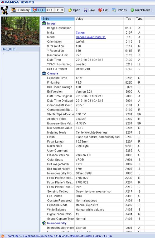Switch to the IPTC tab
Image resolution: width=155 pixels, height=238 pixels.
pos(60,10)
